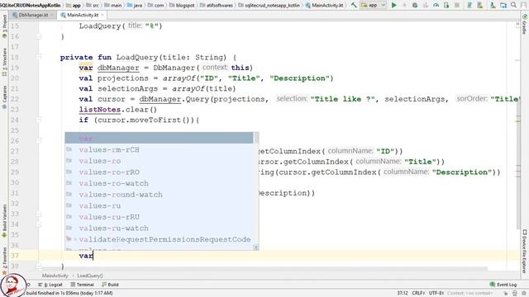The width and height of the screenshot is (529, 297).
Task: Open the Structure tool window
Action: pos(4,63)
